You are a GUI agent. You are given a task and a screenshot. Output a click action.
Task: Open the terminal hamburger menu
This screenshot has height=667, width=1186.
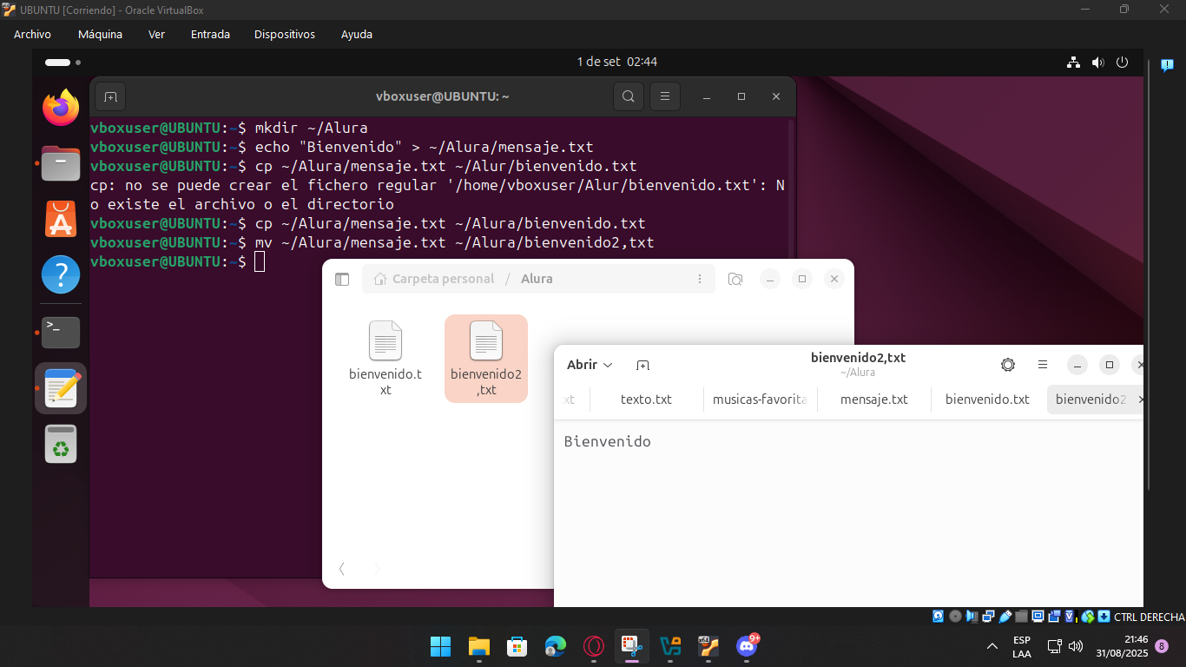665,96
